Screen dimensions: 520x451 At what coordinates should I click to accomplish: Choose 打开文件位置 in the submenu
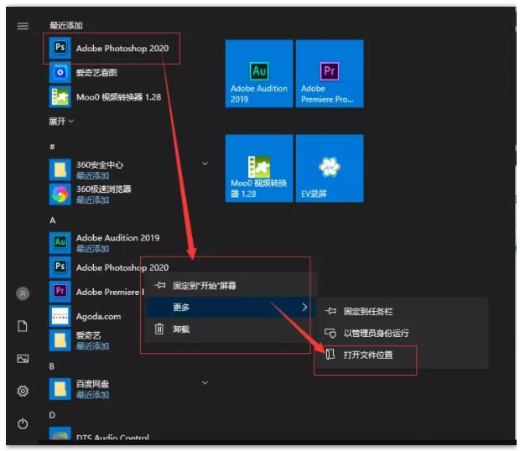tap(368, 355)
